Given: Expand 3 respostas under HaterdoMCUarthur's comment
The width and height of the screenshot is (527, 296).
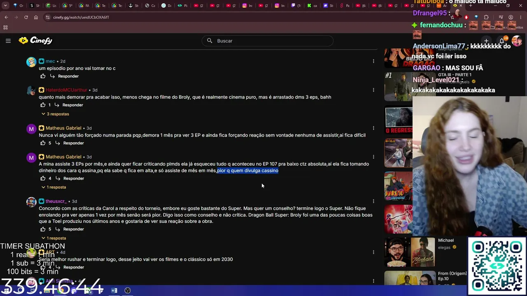Looking at the screenshot, I should tap(55, 114).
